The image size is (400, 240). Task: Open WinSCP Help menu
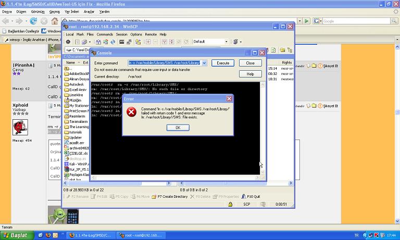tap(163, 34)
